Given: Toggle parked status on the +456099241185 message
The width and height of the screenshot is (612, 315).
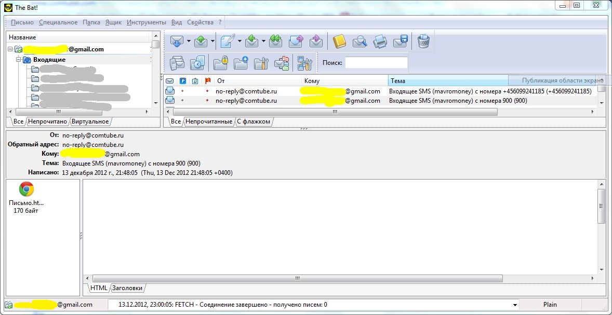Looking at the screenshot, I should click(182, 91).
